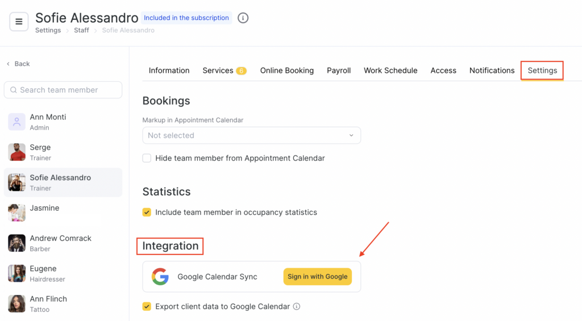
Task: Open Markup in Appointment Calendar dropdown
Action: point(251,135)
